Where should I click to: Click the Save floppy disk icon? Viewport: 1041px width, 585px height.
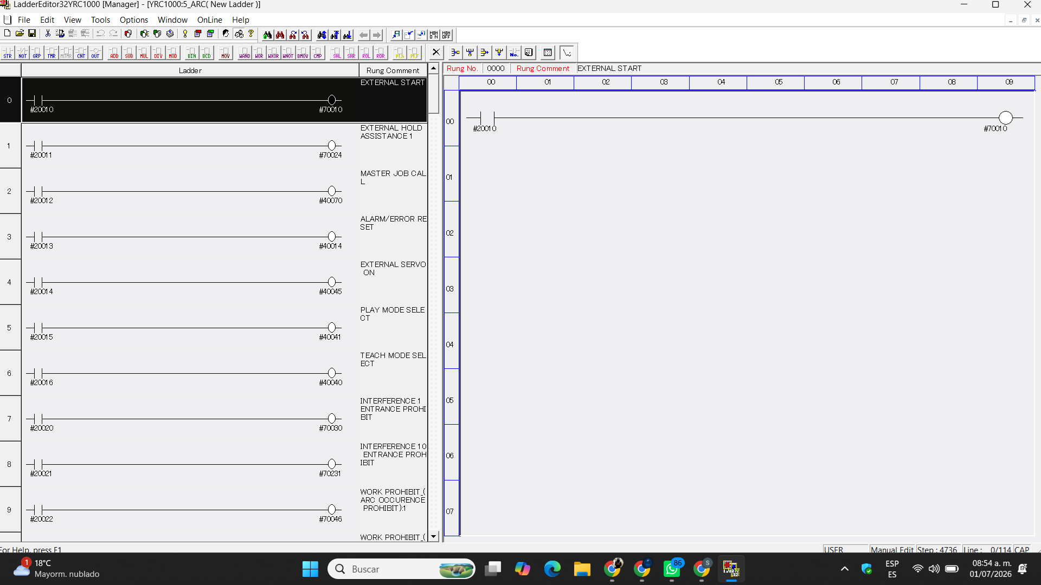coord(32,34)
